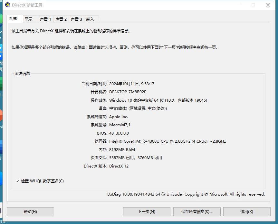
Task: Switch to the 输入 tab
Action: tap(91, 19)
